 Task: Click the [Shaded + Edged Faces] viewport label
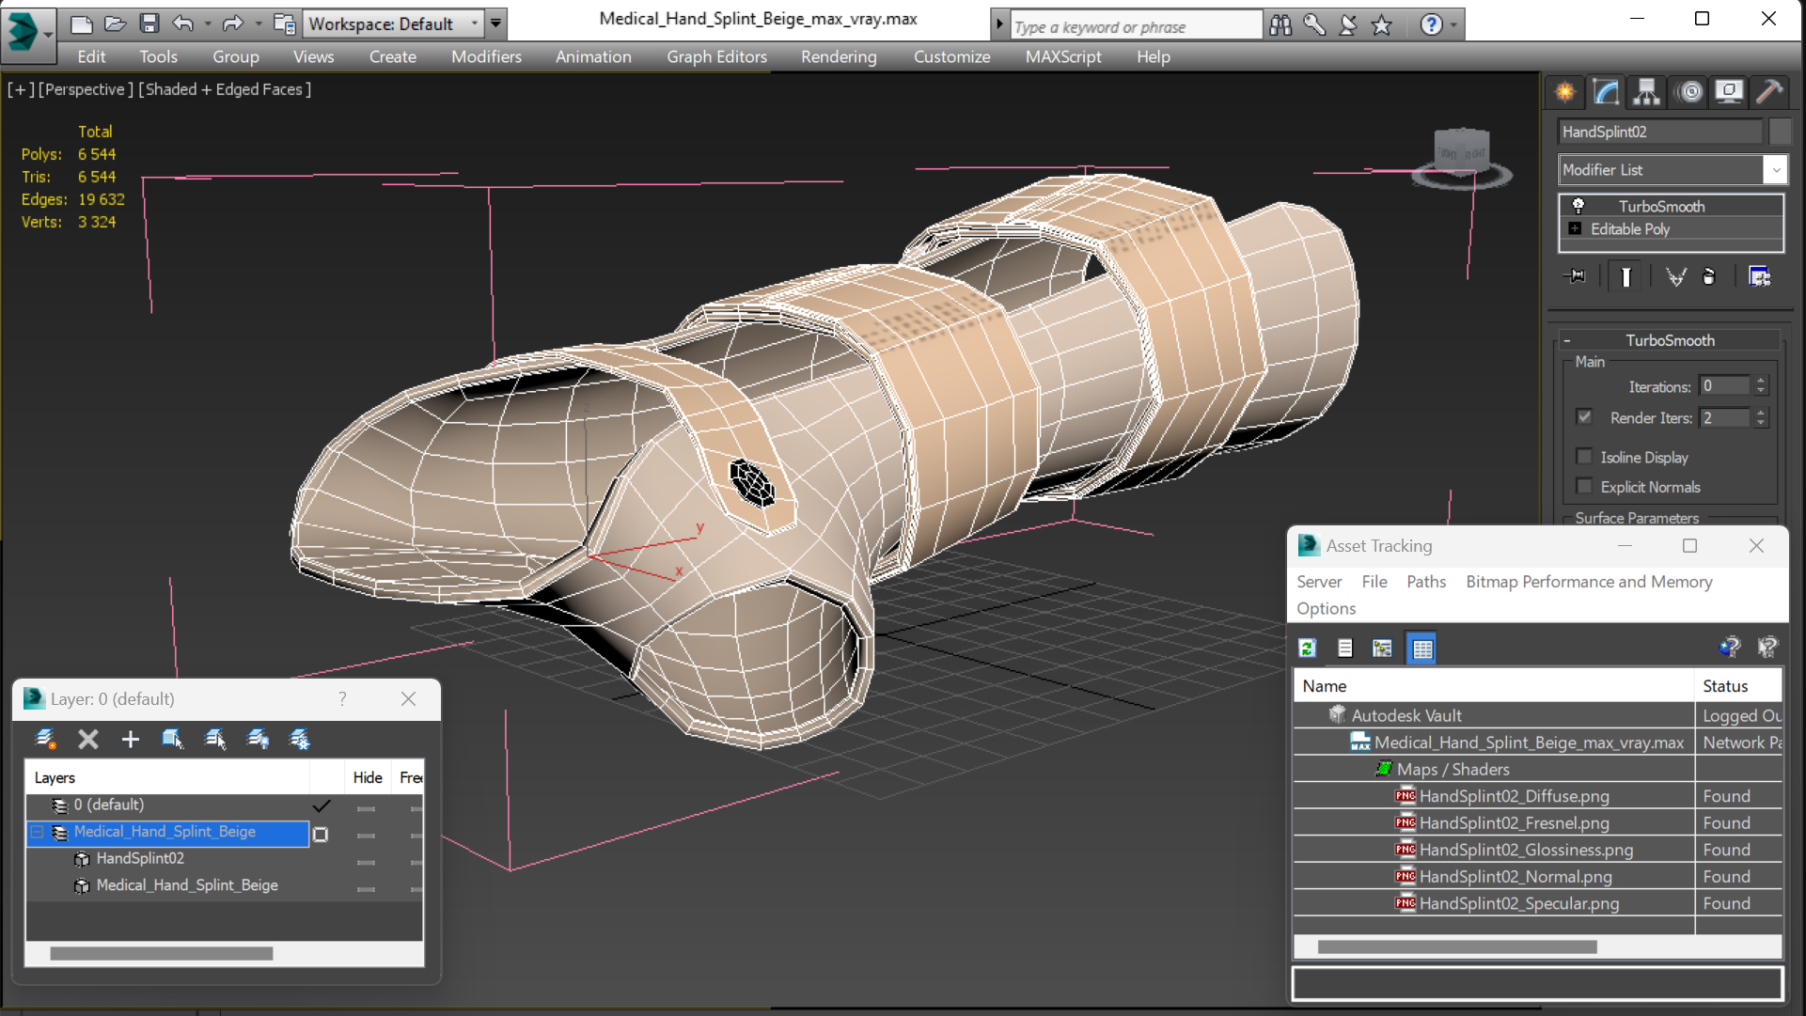click(225, 89)
